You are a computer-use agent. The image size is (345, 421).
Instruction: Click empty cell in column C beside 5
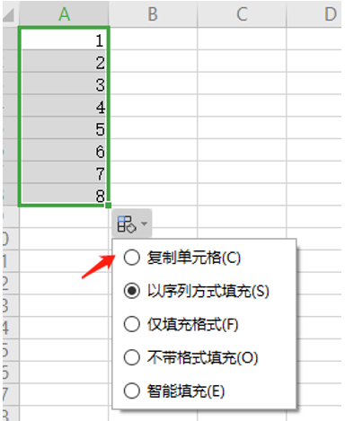pos(242,127)
